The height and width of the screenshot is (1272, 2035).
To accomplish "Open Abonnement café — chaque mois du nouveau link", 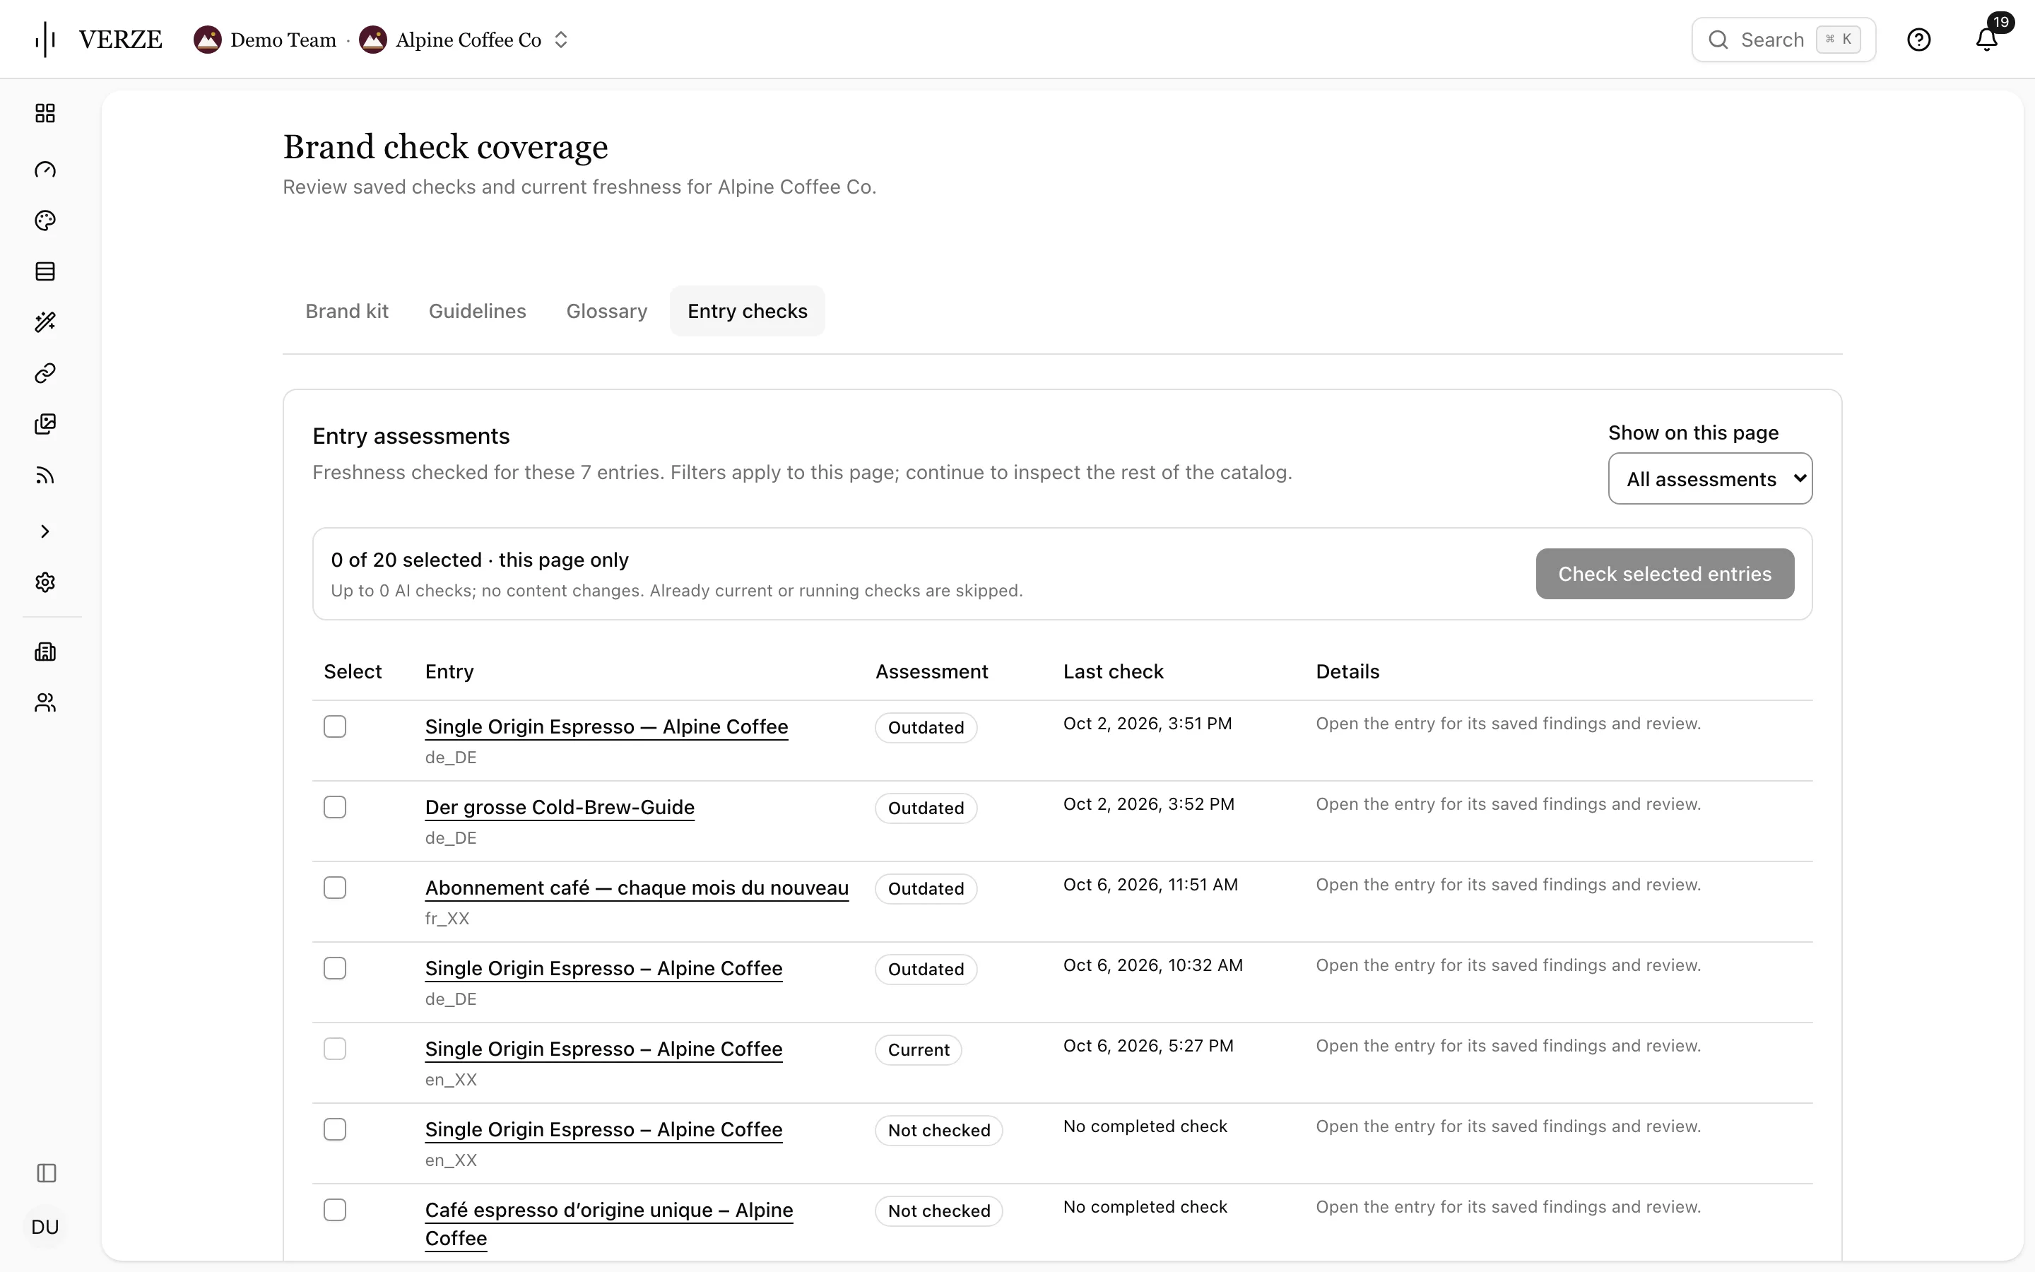I will tap(637, 888).
